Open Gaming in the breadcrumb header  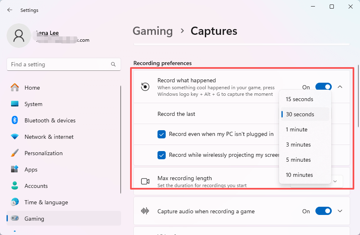point(153,31)
